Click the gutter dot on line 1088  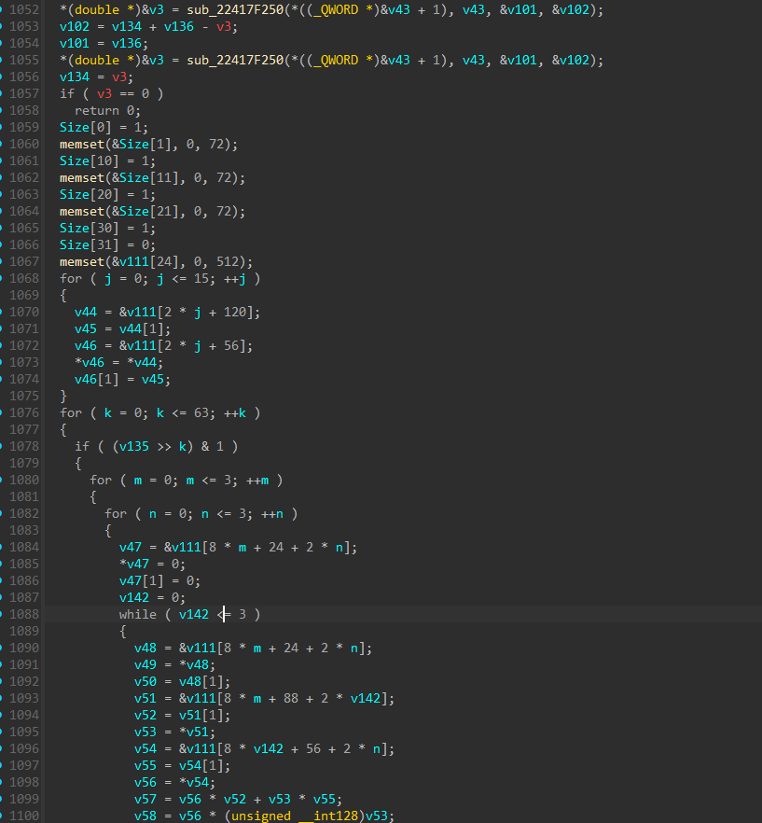[3, 614]
